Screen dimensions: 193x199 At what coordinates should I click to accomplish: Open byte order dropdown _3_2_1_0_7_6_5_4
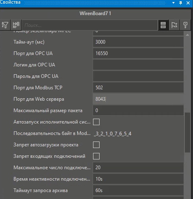[x=138, y=133]
